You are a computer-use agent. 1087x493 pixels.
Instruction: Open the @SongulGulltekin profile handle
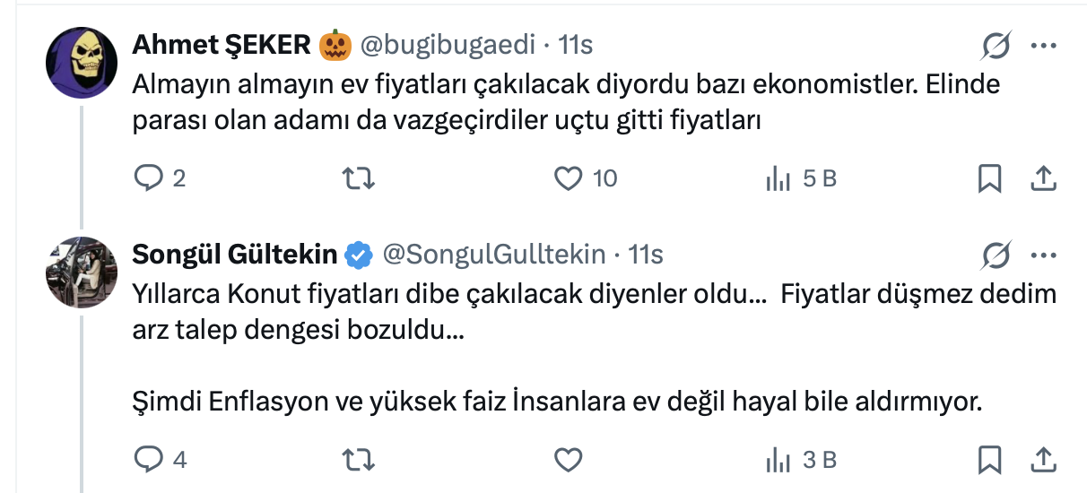pos(493,255)
